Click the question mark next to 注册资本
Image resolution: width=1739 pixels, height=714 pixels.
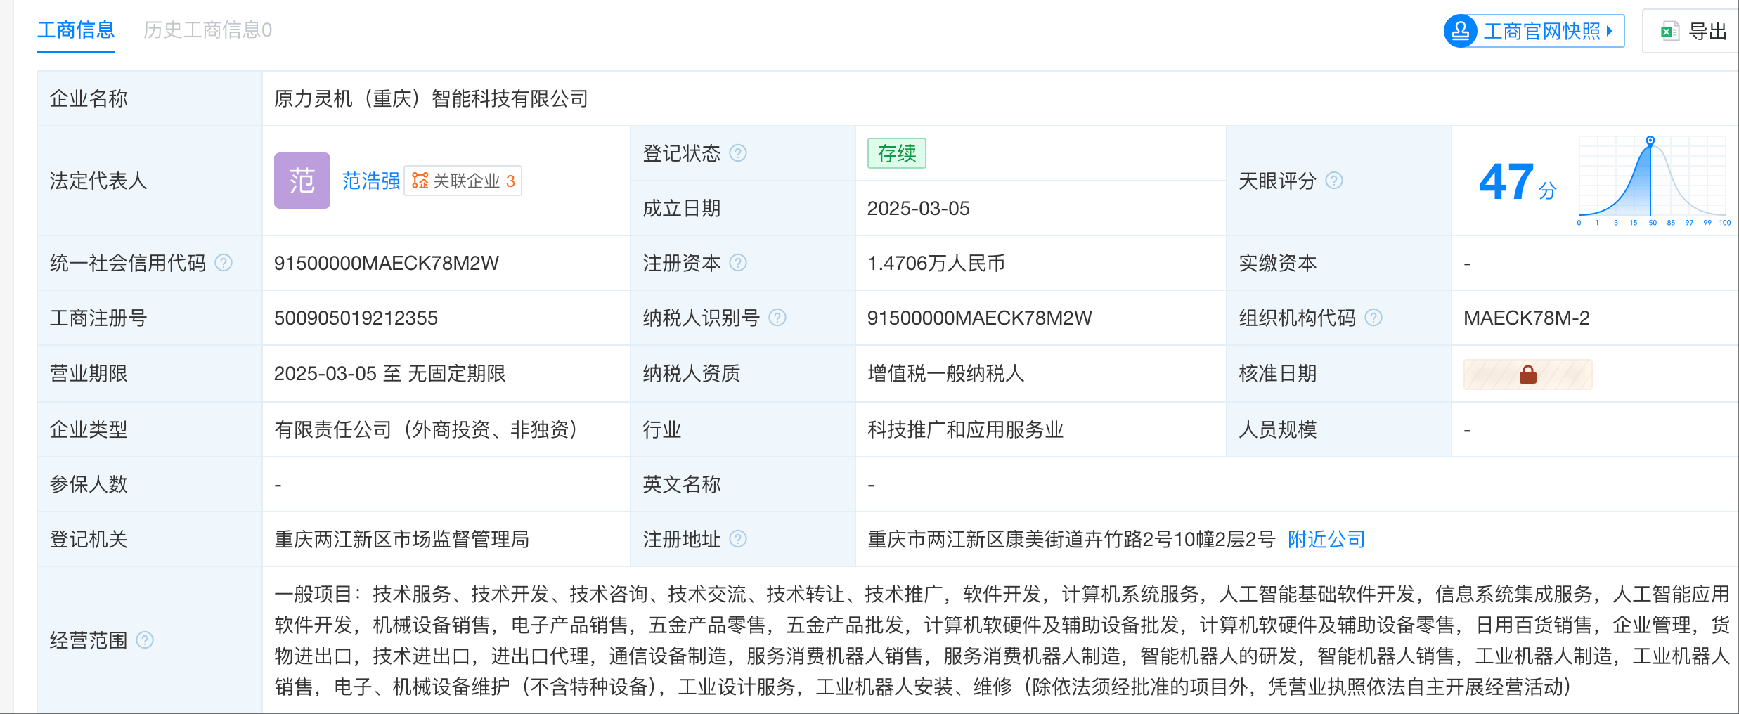737,263
